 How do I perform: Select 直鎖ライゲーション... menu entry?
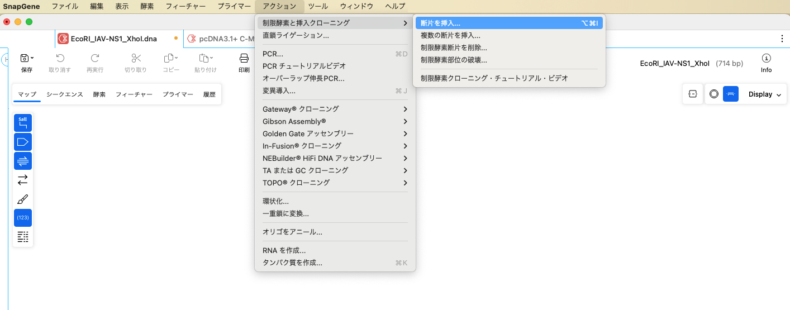tap(335, 35)
